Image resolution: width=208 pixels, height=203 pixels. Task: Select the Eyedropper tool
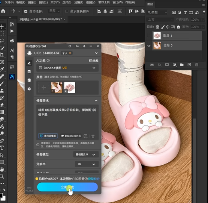tap(2, 69)
